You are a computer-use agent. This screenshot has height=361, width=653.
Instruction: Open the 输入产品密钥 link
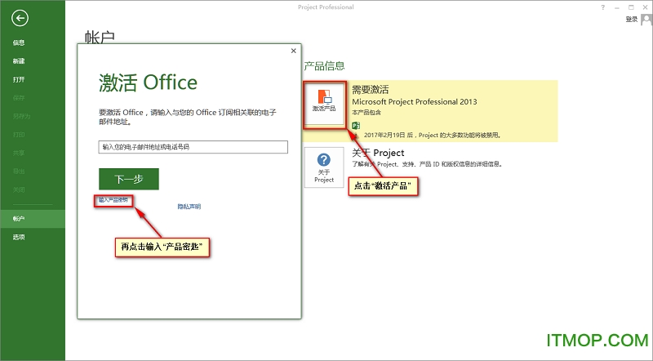[x=113, y=200]
